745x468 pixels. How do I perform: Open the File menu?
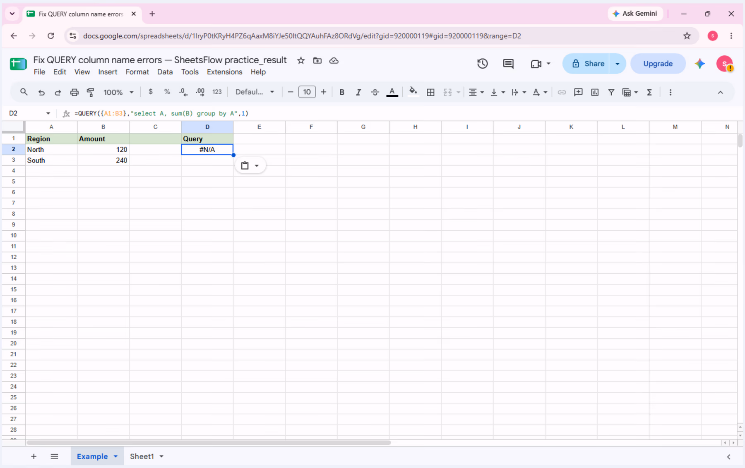pos(39,72)
